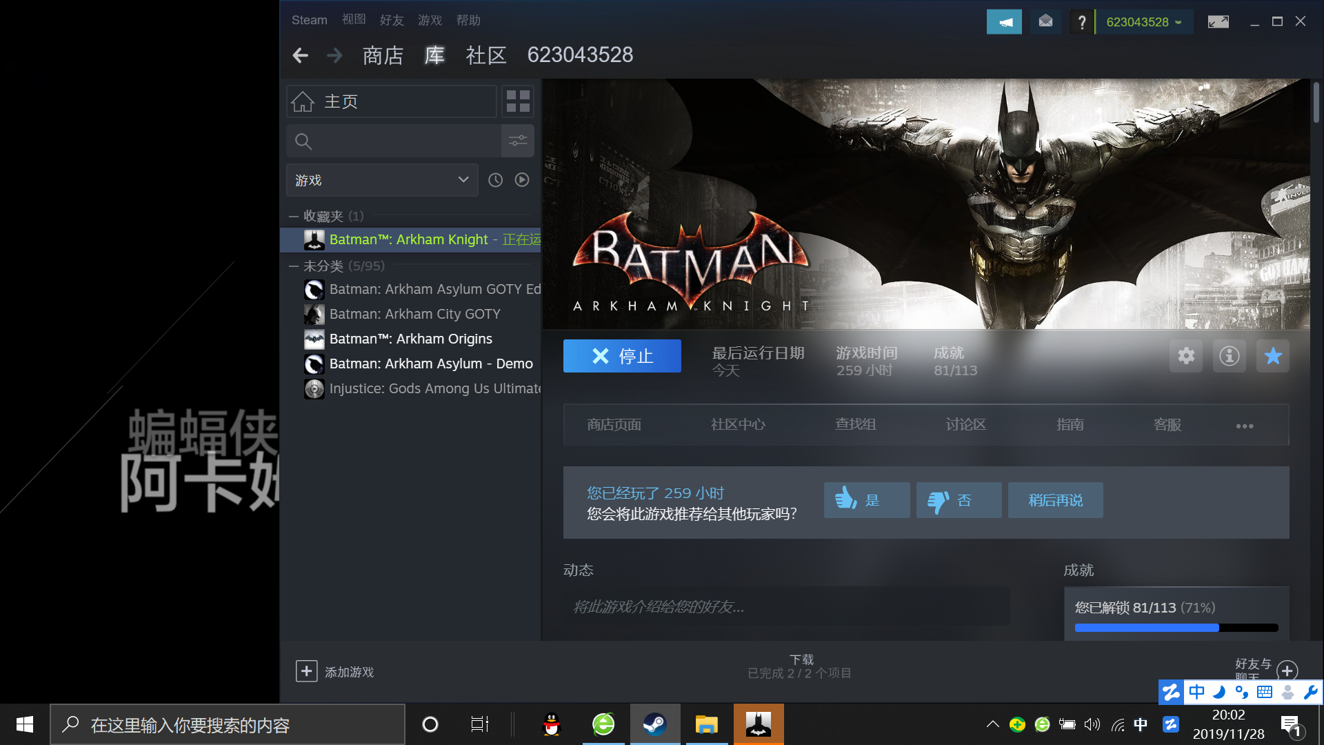Open advanced filter sliders icon

[518, 141]
